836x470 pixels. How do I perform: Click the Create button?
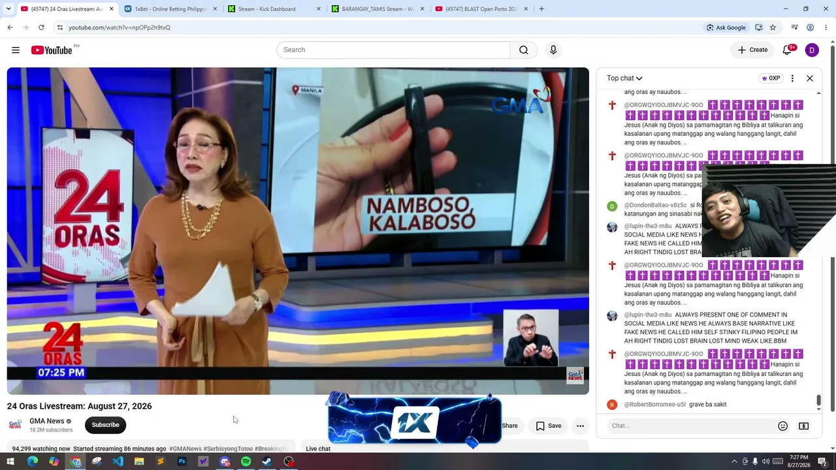click(752, 50)
